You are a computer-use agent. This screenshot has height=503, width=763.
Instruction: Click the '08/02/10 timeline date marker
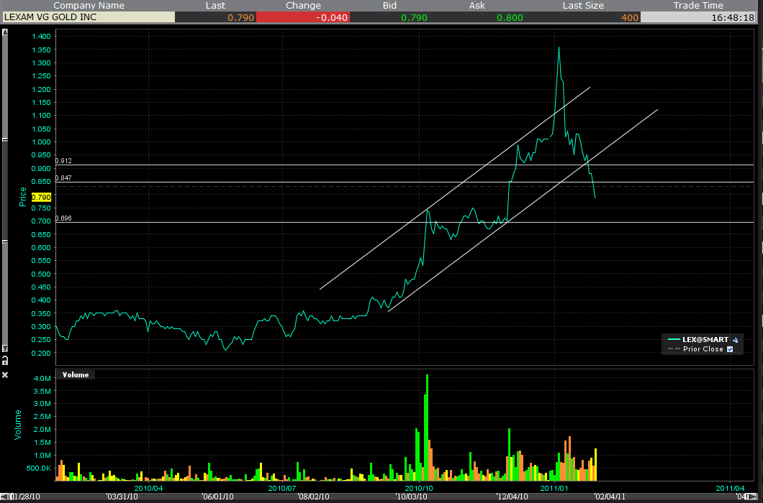point(313,497)
